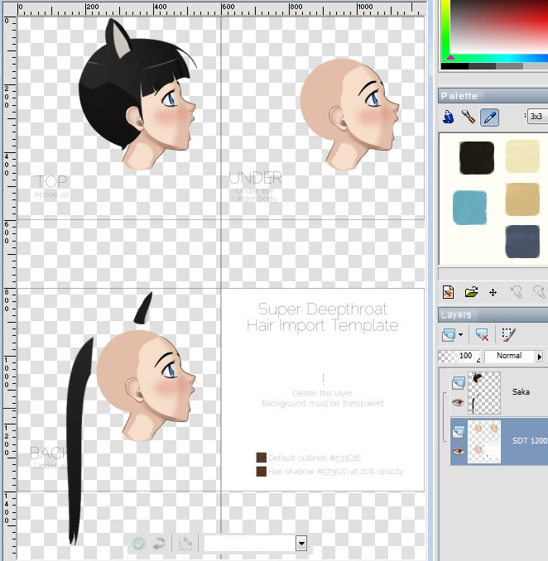Screen dimensions: 548x561
Task: Click the new palette document icon
Action: pos(448,292)
